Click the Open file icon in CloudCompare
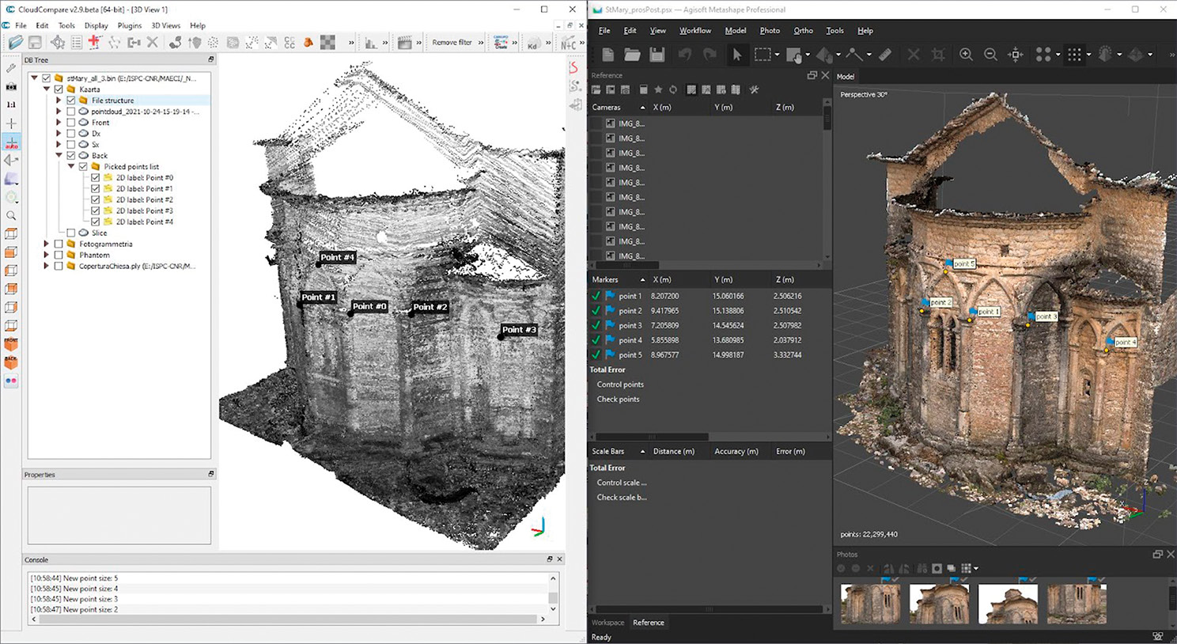 (x=15, y=43)
